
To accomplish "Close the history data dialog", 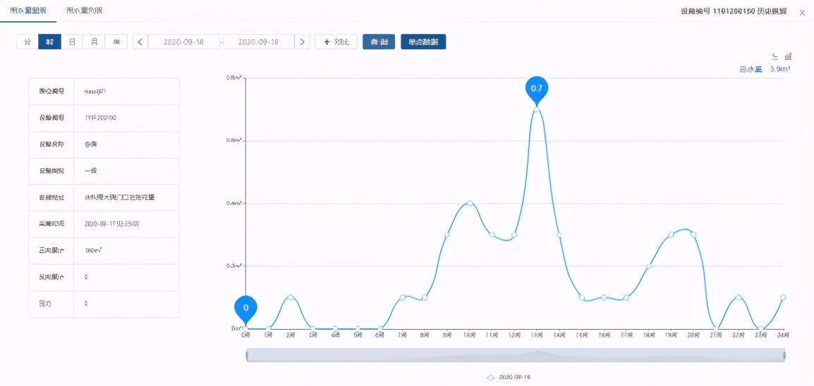I will coord(802,11).
